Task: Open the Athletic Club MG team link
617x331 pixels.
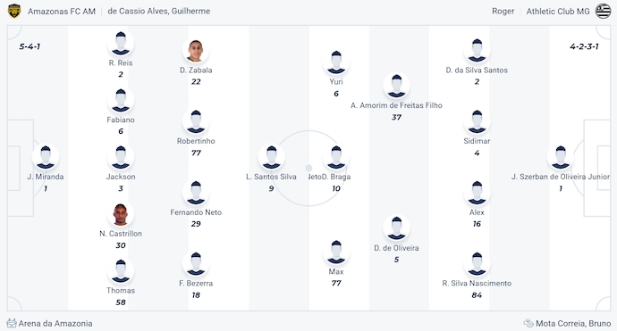Action: (x=558, y=12)
